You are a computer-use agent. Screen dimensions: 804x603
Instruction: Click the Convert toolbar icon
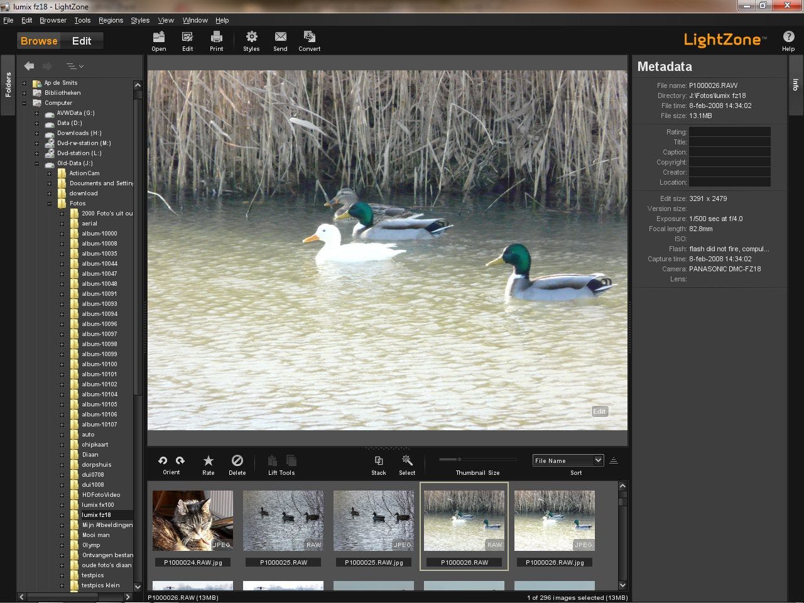tap(309, 41)
